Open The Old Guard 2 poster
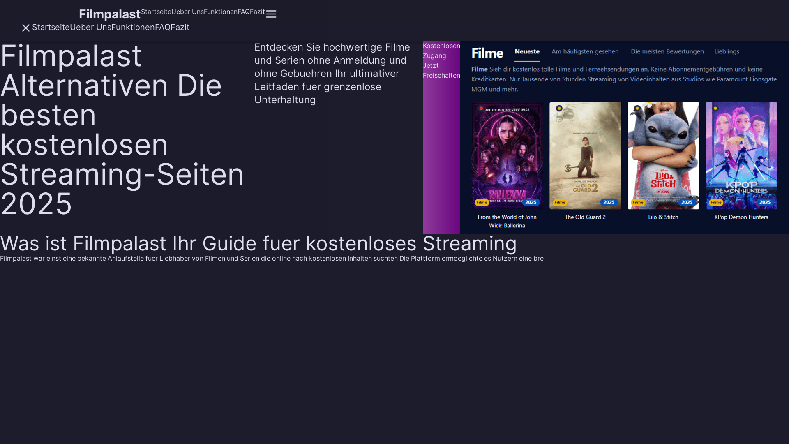This screenshot has height=444, width=789. tap(585, 155)
